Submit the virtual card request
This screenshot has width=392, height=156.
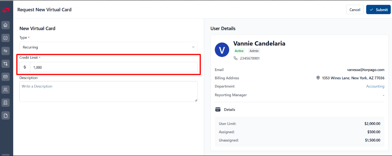(x=379, y=10)
